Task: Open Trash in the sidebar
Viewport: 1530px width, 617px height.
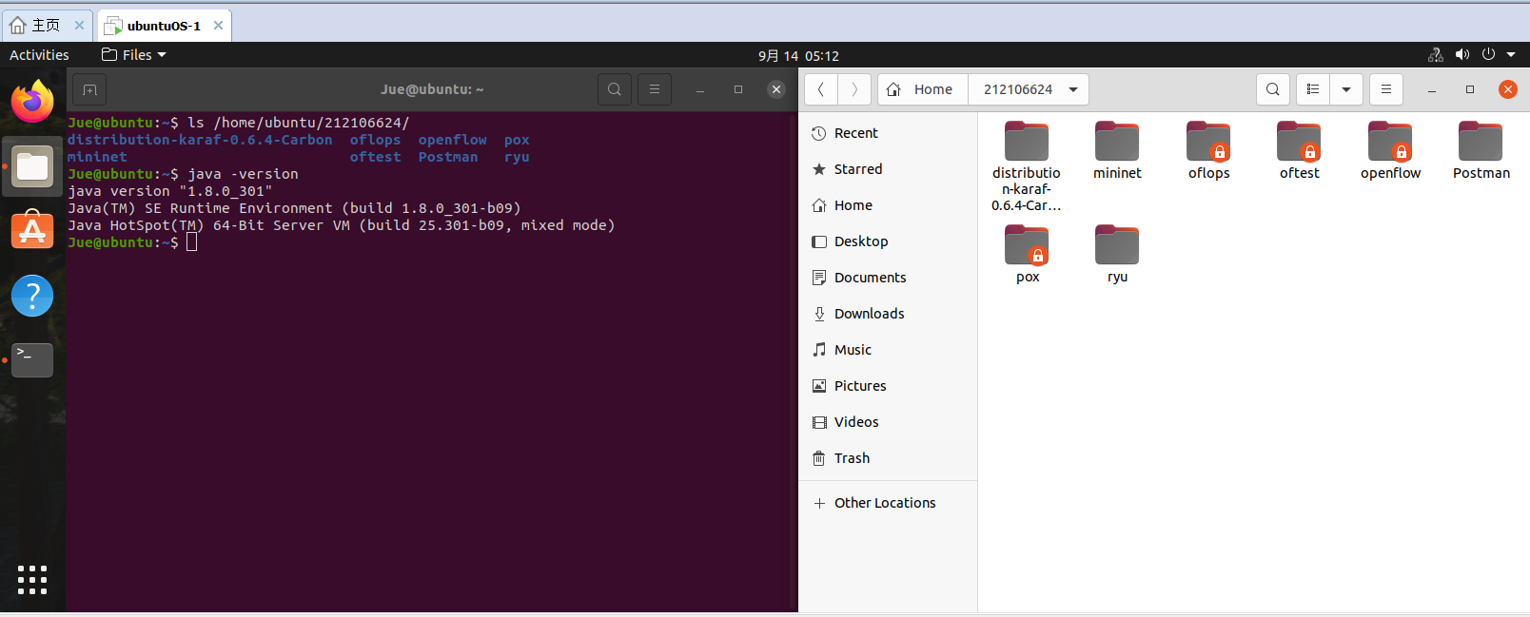Action: (889, 458)
